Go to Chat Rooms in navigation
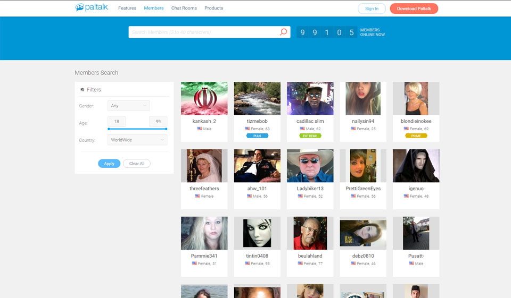511x298 pixels. (184, 8)
